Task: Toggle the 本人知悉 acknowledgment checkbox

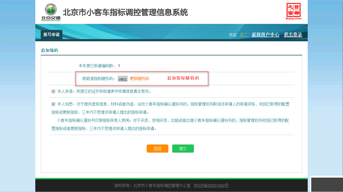Action: [53, 104]
